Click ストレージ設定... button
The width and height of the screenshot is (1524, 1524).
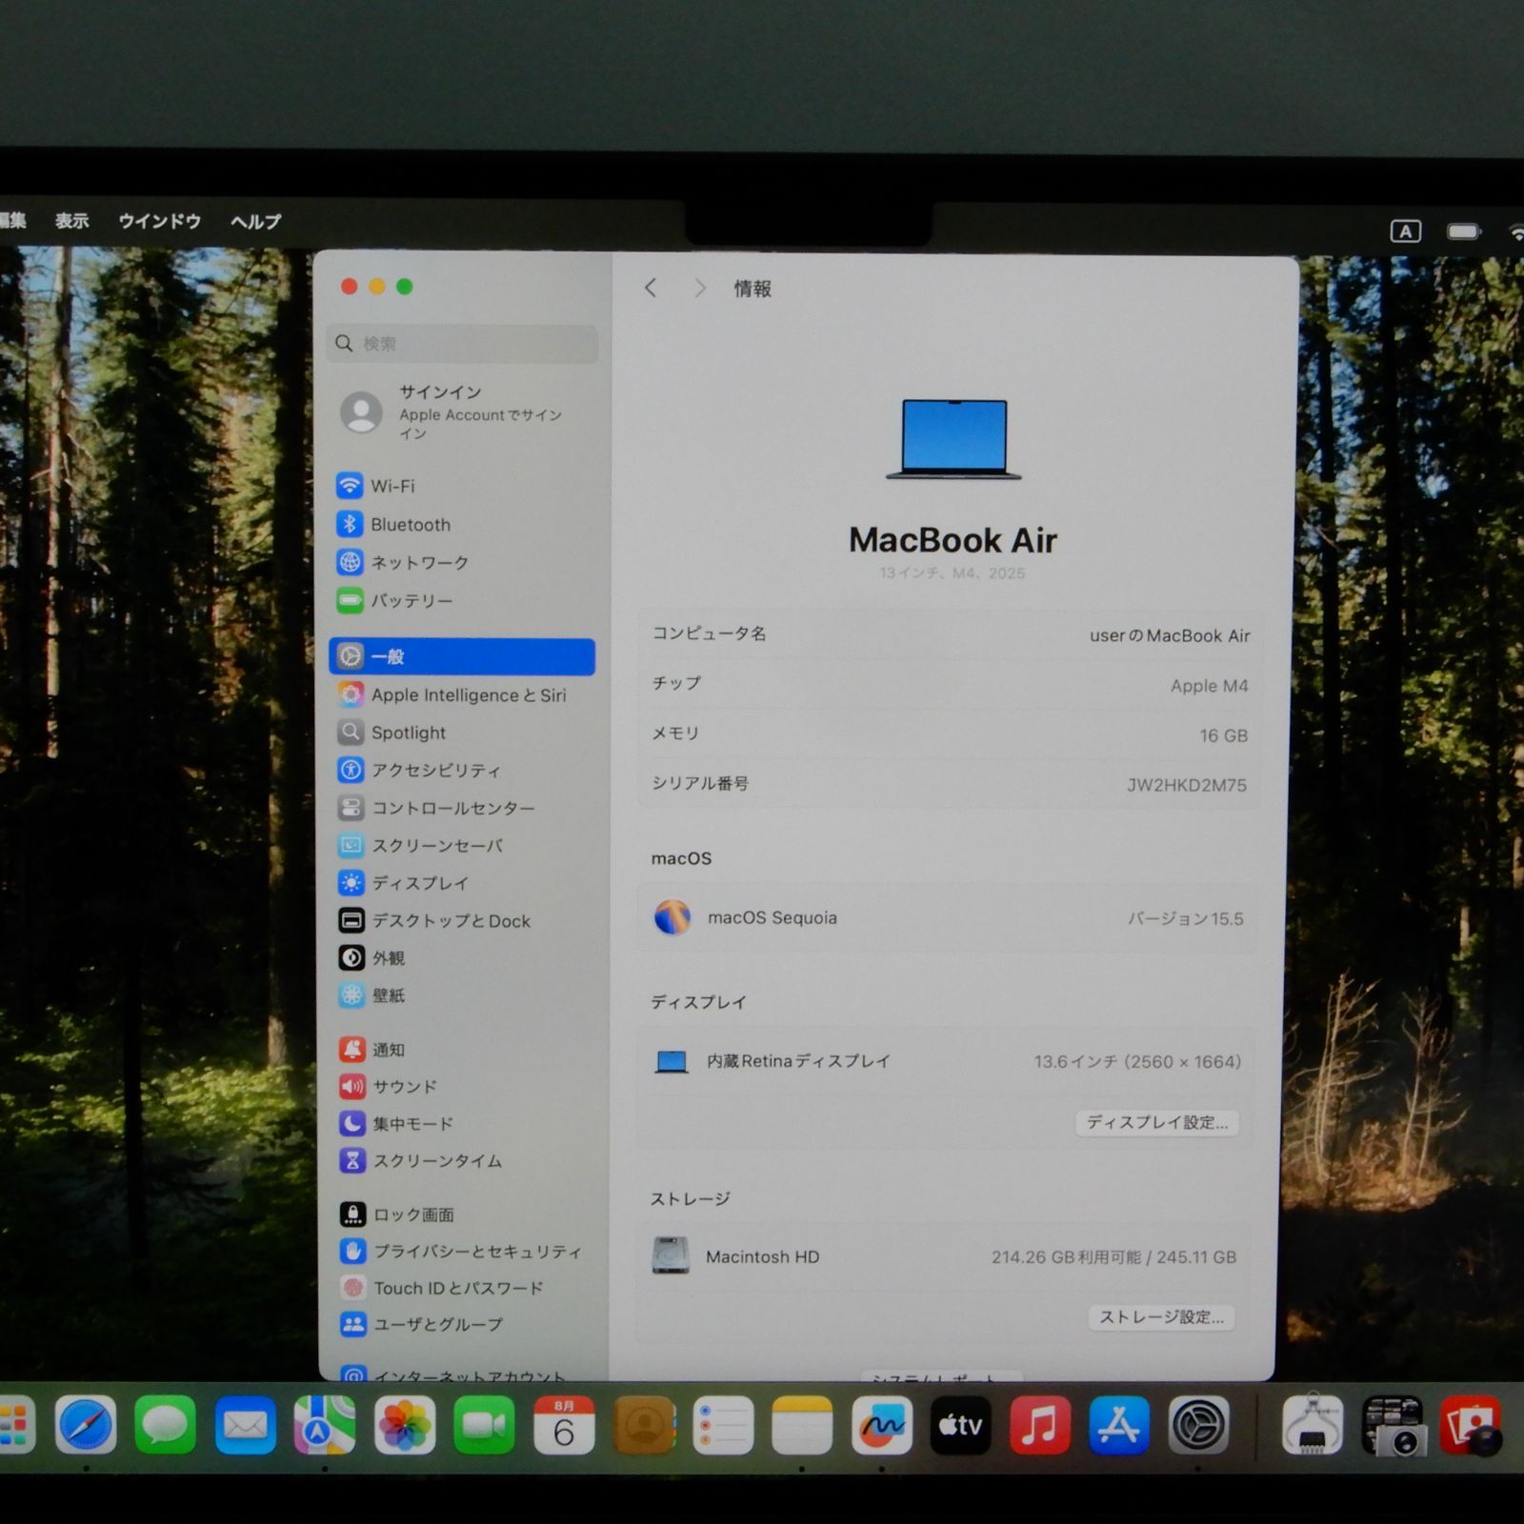coord(1161,1316)
